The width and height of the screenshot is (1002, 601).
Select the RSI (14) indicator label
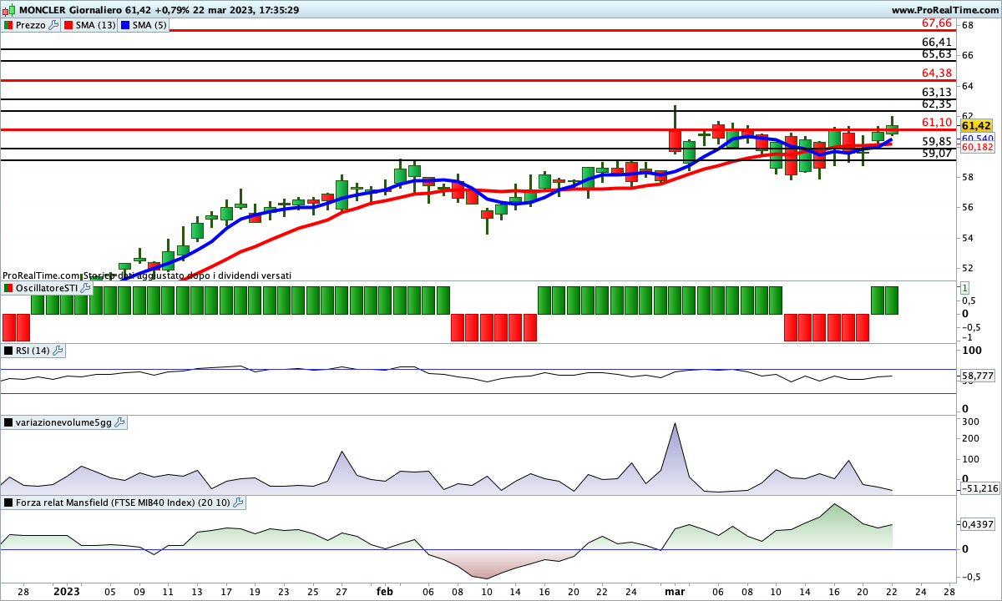33,351
